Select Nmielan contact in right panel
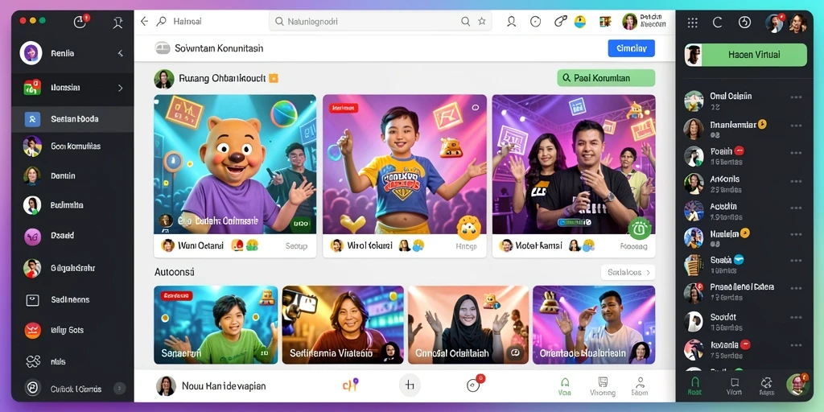This screenshot has width=824, height=412. [745, 237]
